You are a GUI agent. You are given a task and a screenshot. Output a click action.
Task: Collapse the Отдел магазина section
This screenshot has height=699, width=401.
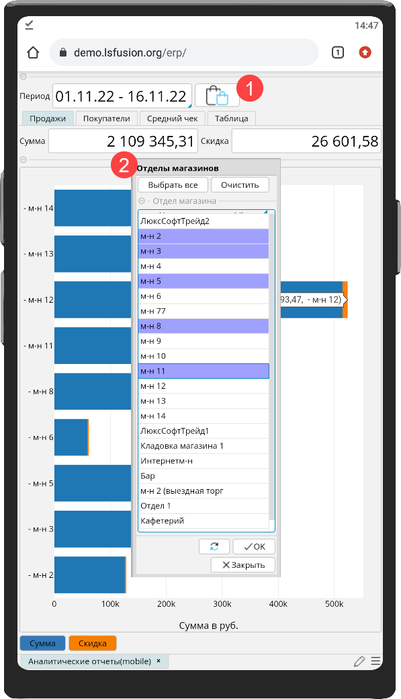142,201
